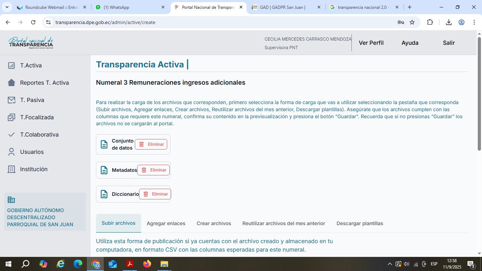Delete the Conjunto de datos file
Image resolution: width=482 pixels, height=271 pixels.
click(x=151, y=144)
